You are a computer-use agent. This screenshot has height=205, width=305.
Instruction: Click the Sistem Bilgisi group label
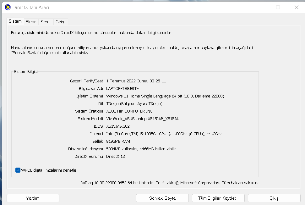[x=26, y=72]
